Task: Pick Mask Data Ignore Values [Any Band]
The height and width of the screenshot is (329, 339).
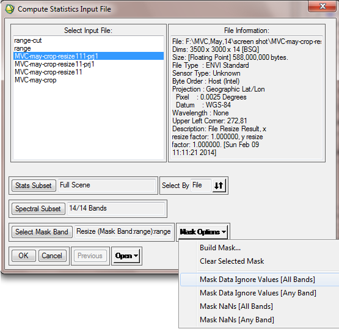Action: click(x=258, y=293)
